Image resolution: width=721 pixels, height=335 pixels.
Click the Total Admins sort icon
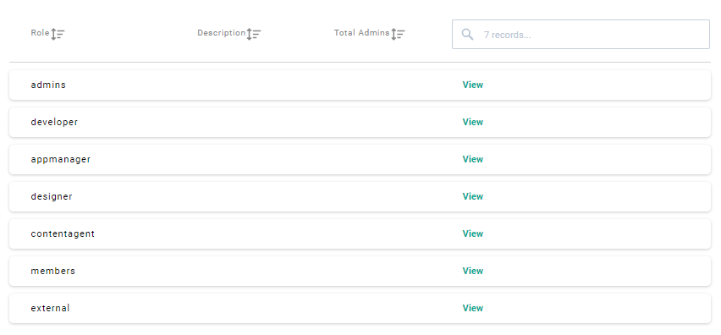398,34
